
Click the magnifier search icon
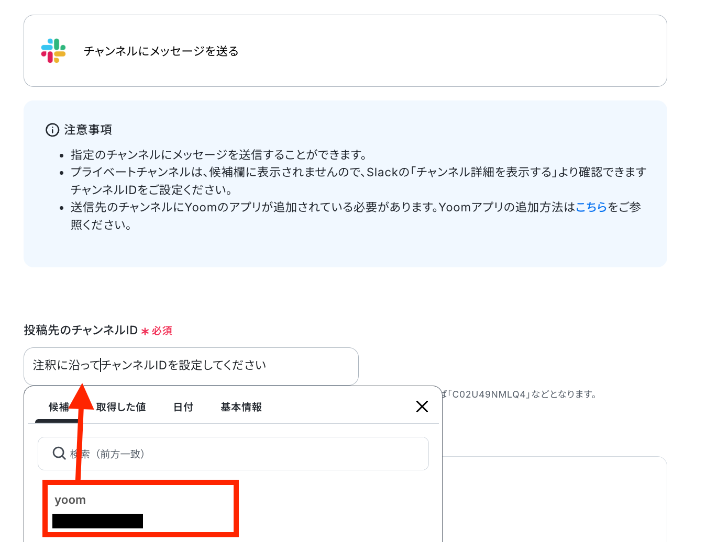(59, 453)
